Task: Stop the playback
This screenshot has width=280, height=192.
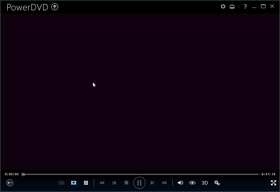Action: [x=127, y=183]
